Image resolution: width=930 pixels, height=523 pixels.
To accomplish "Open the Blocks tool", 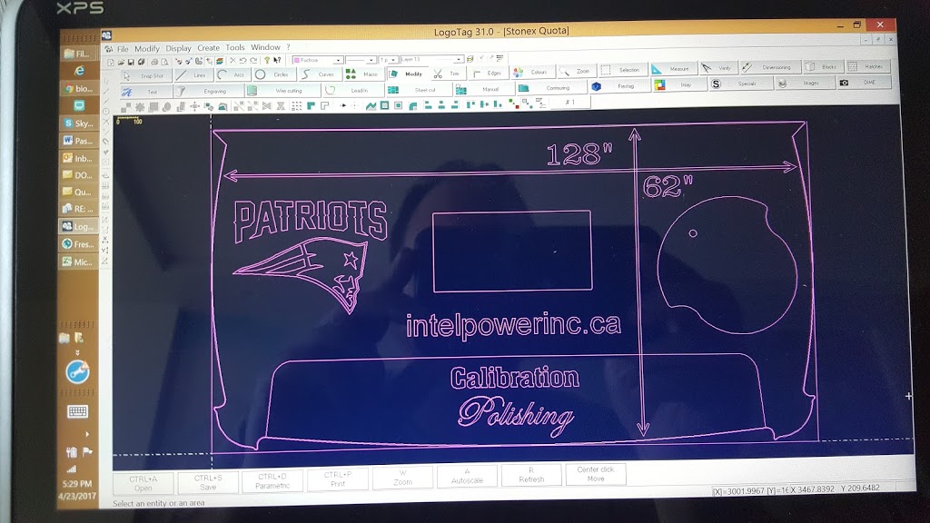I will click(x=822, y=66).
